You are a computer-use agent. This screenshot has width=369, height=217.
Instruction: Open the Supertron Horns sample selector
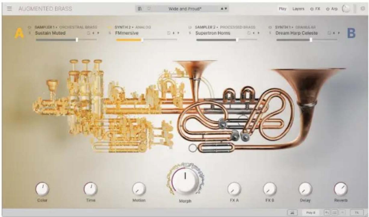(213, 33)
